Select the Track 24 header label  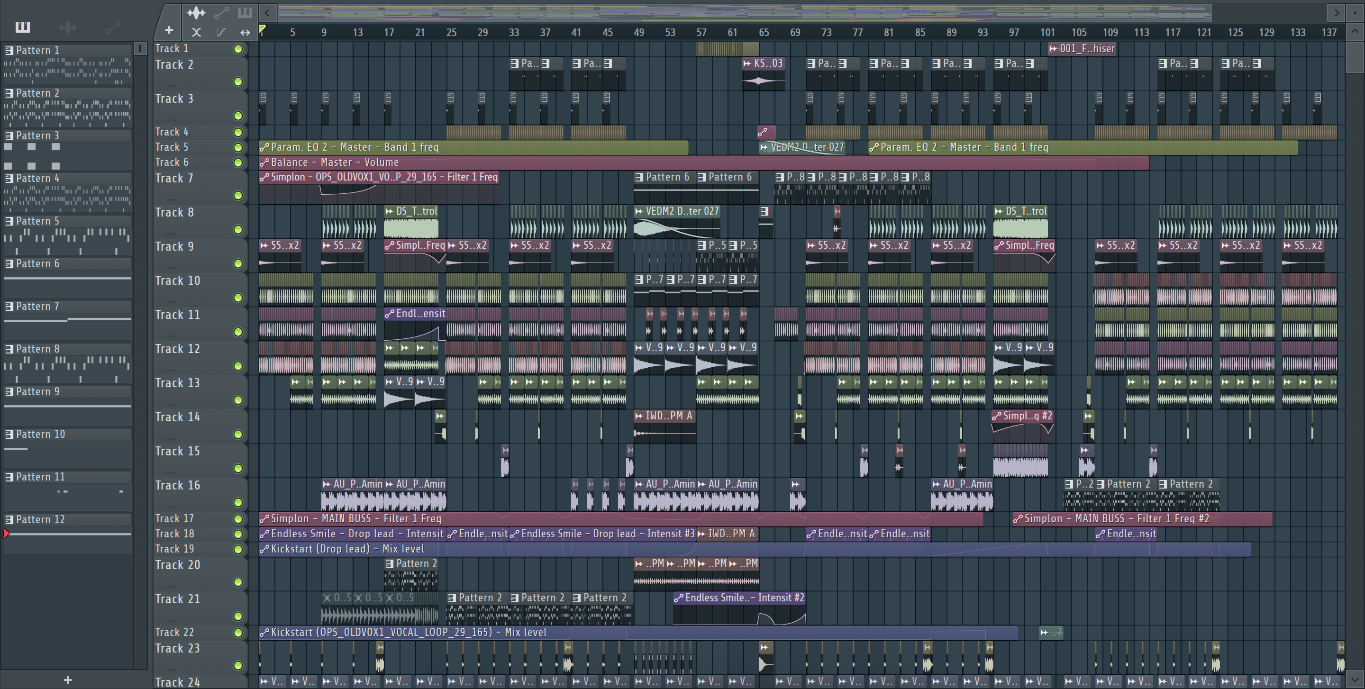[x=178, y=683]
